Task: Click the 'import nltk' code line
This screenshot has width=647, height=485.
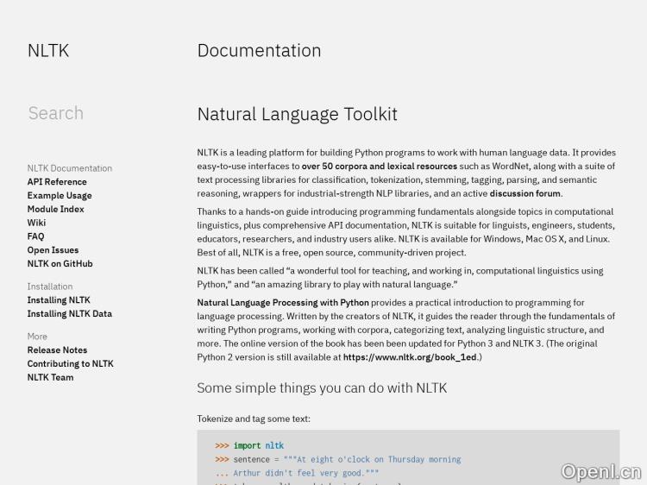Action: [x=249, y=445]
